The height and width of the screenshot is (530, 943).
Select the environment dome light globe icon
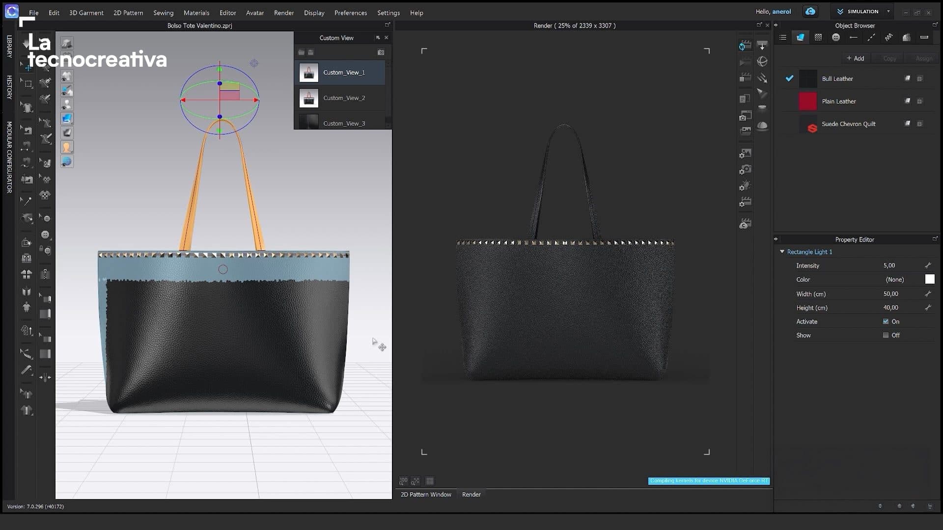click(x=762, y=61)
